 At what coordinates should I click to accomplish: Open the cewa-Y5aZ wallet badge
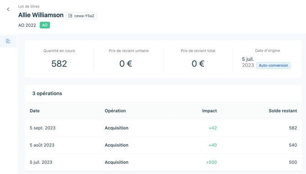coord(81,16)
